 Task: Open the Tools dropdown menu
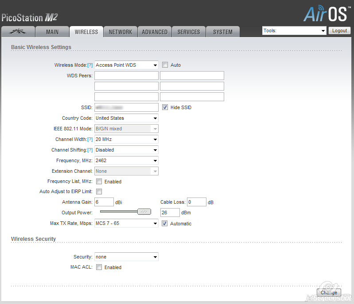294,31
